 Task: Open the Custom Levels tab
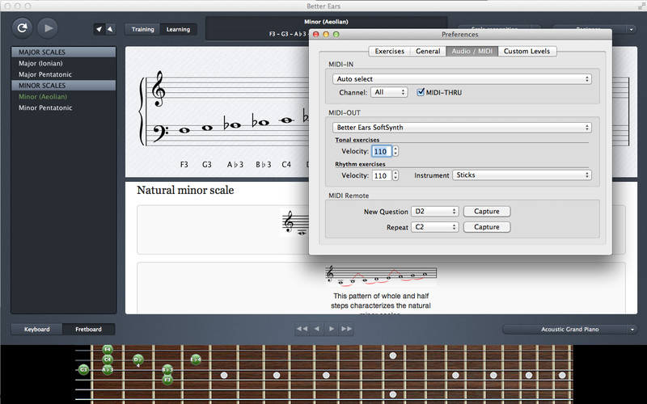[x=527, y=51]
